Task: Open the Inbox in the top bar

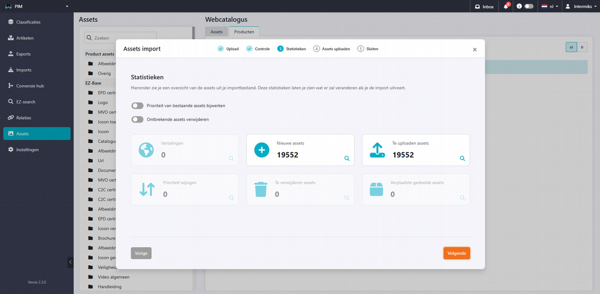Action: pos(484,7)
